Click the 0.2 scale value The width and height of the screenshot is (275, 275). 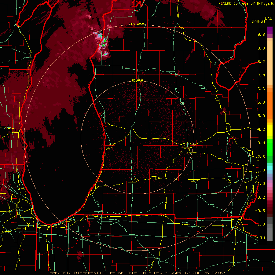pyautogui.click(x=261, y=197)
